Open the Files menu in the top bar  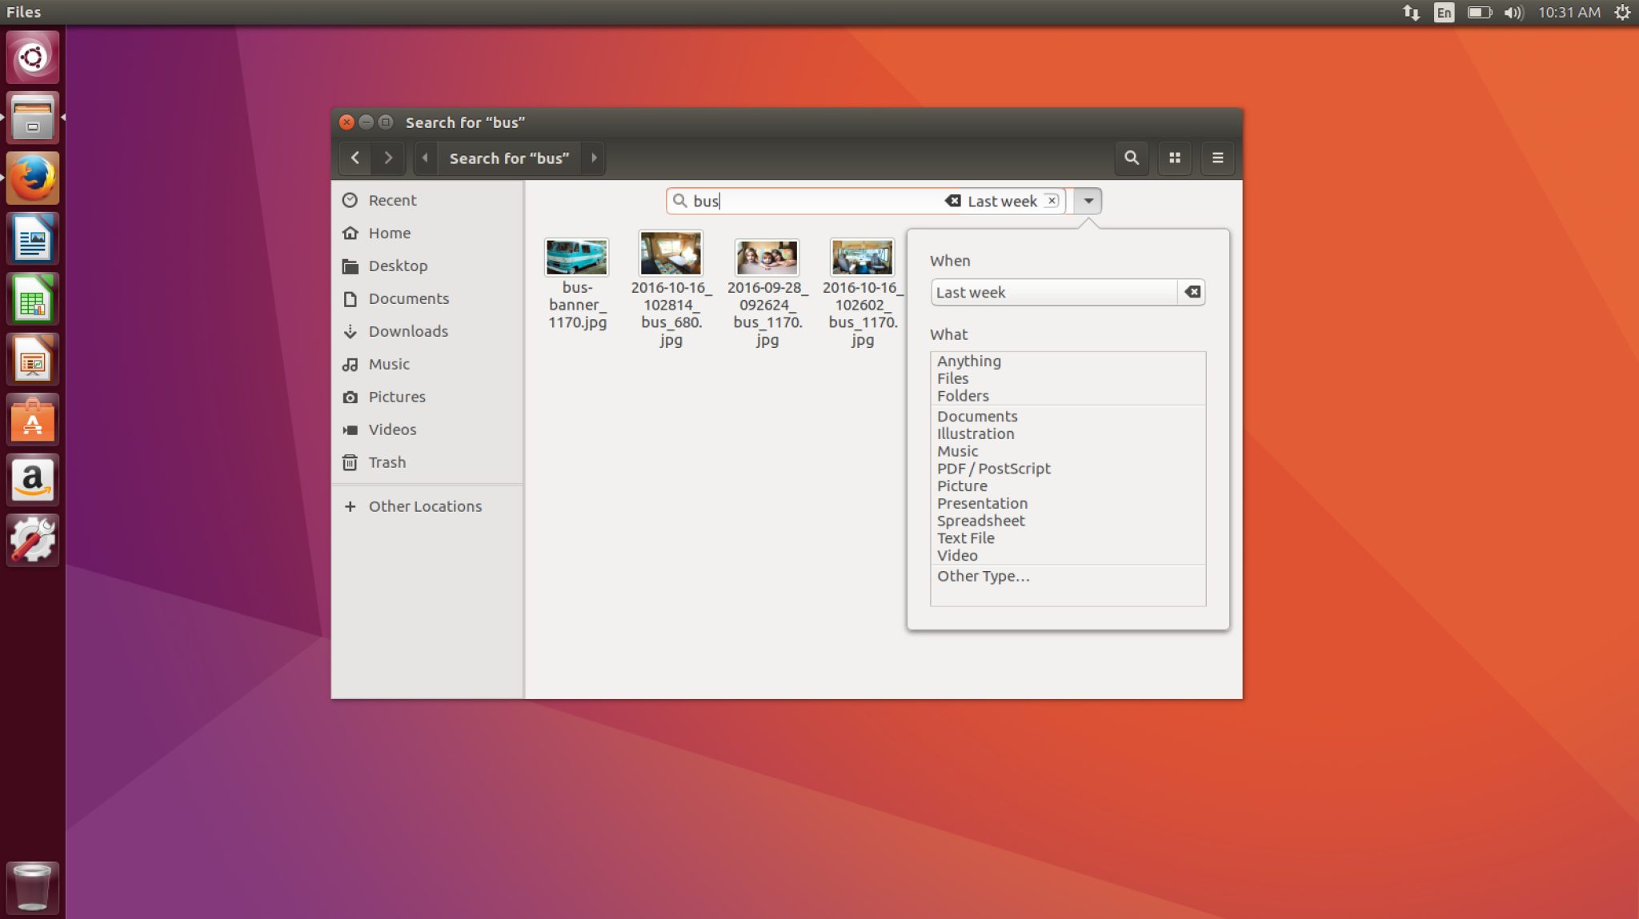(x=23, y=12)
